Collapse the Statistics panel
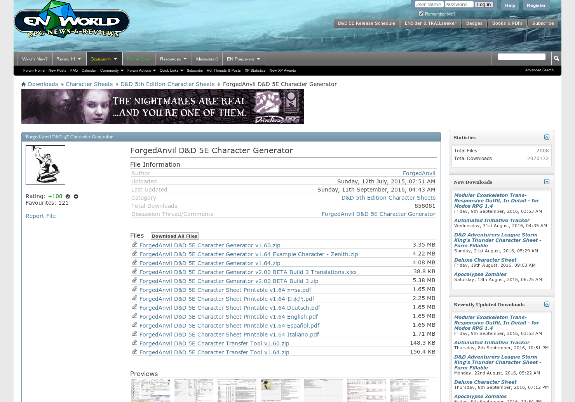 [x=547, y=137]
